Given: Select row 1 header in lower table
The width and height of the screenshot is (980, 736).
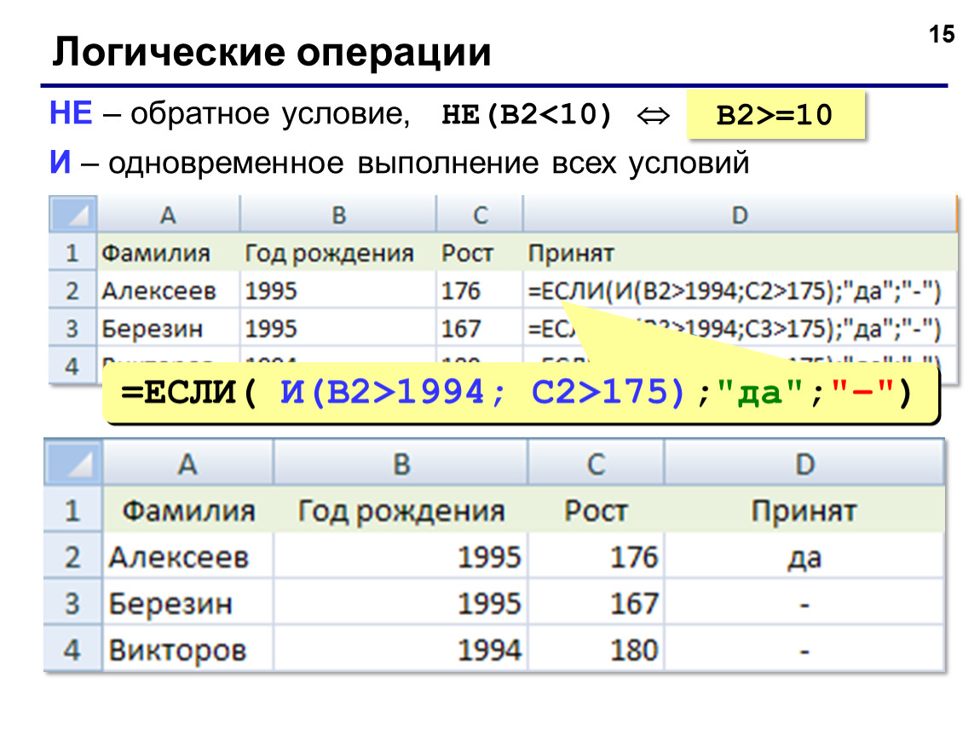Looking at the screenshot, I should coord(72,509).
